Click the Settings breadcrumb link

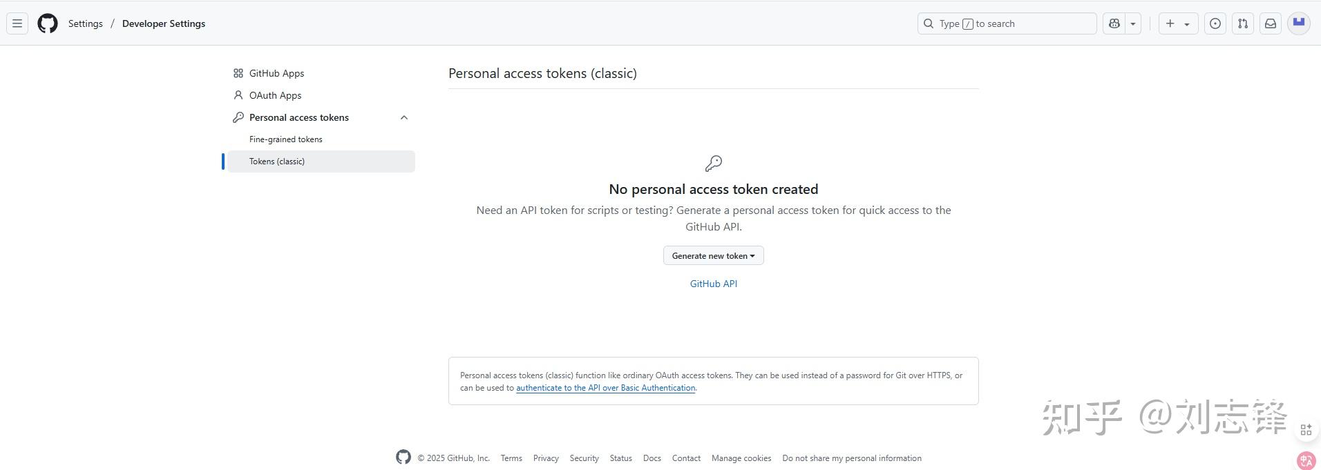[x=86, y=23]
